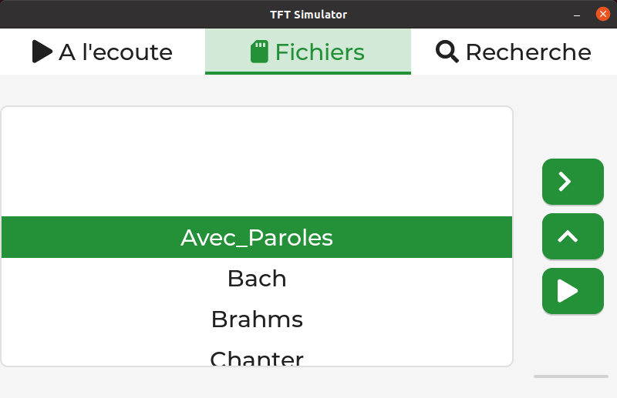This screenshot has height=398, width=617.
Task: Select the Brahms folder in the list
Action: tap(257, 319)
